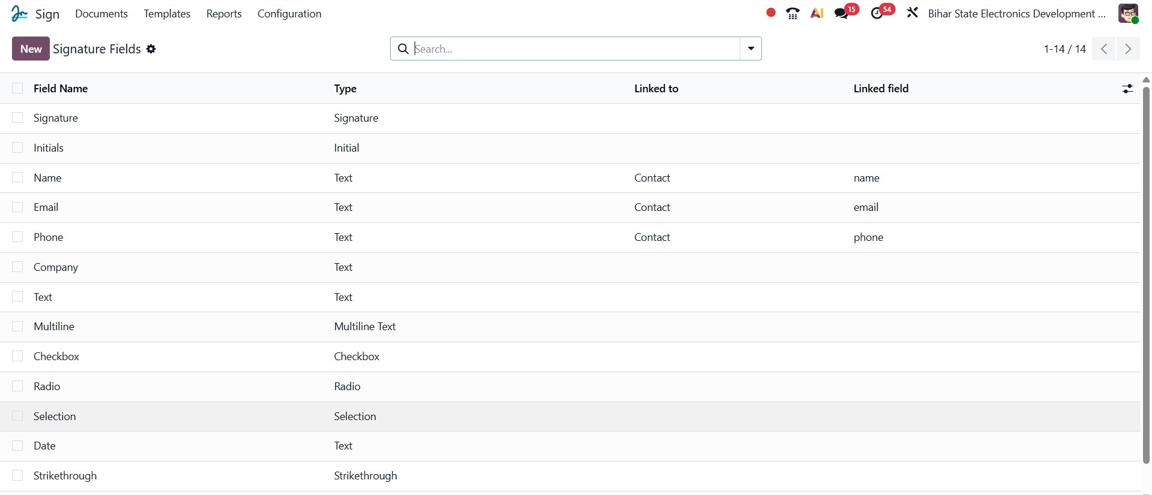Expand the search options dropdown arrow
Viewport: 1152px width, 495px height.
(751, 49)
